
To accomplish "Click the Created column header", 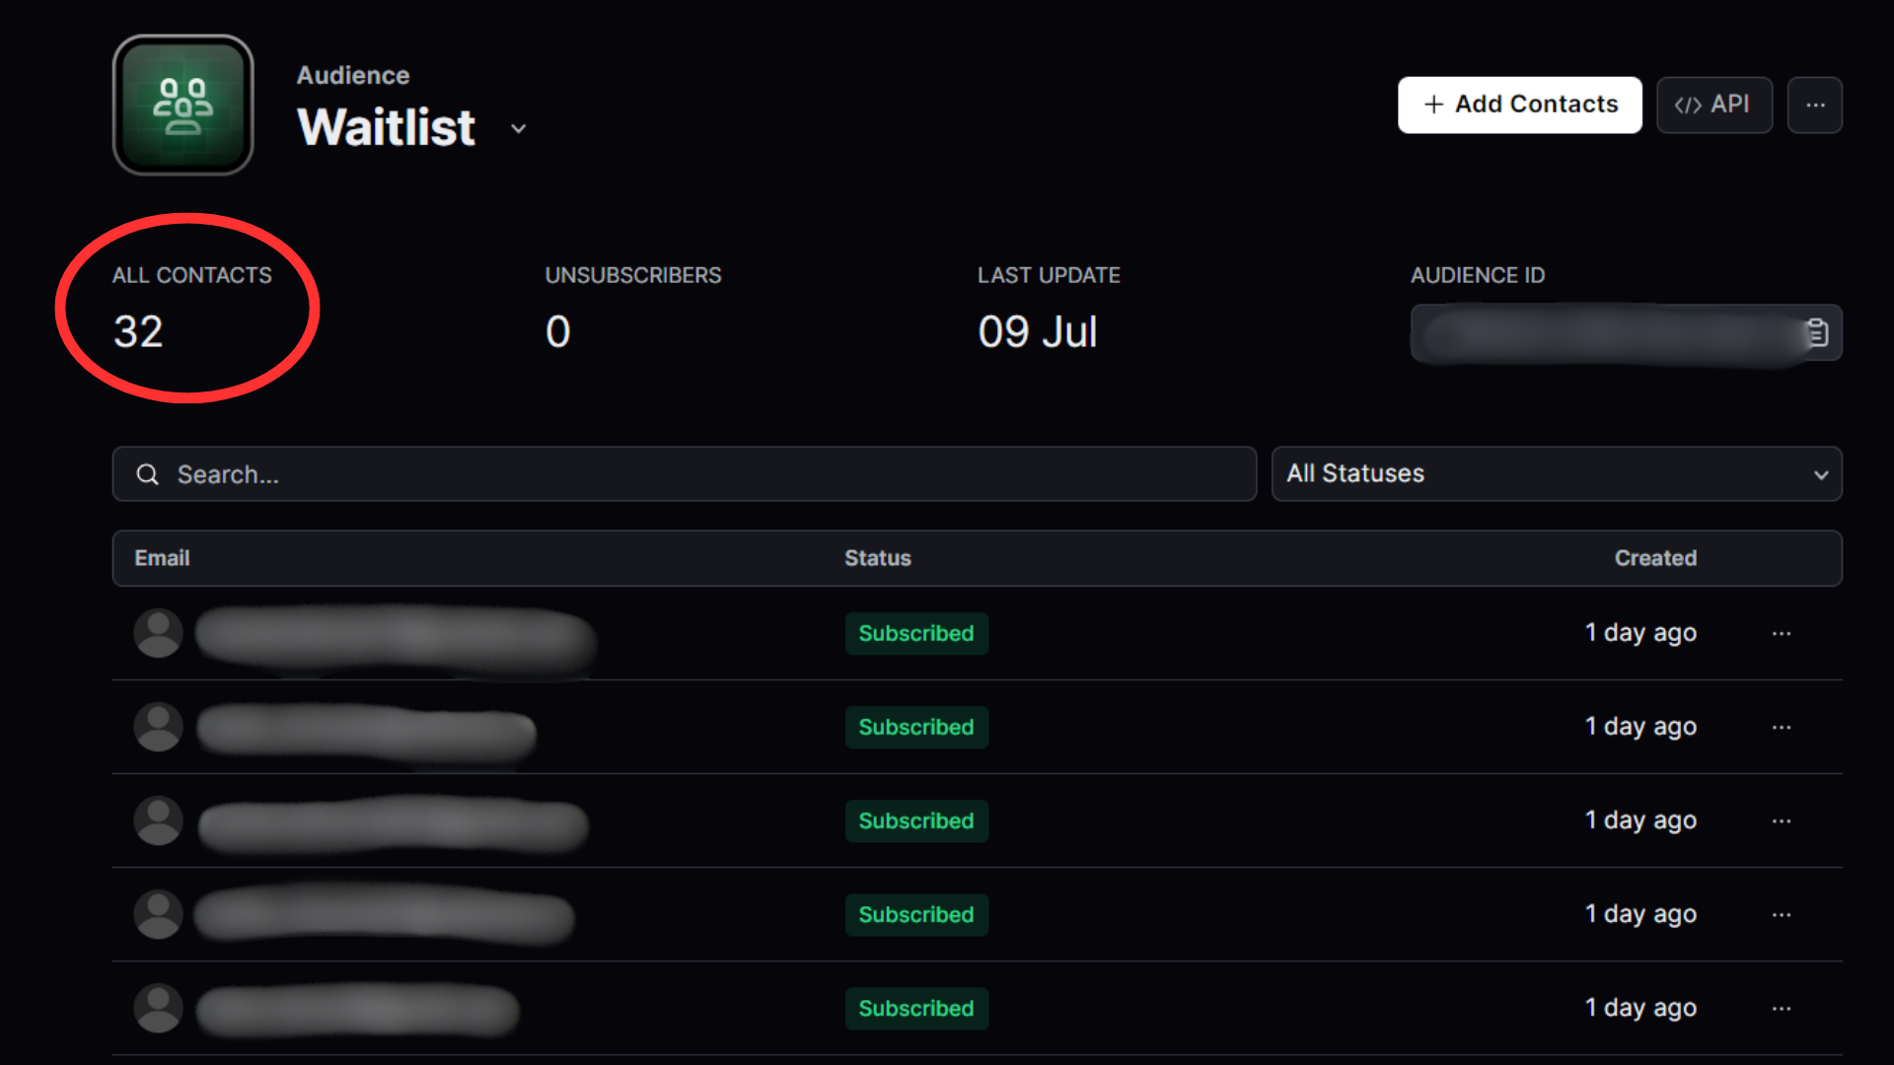I will click(1654, 558).
